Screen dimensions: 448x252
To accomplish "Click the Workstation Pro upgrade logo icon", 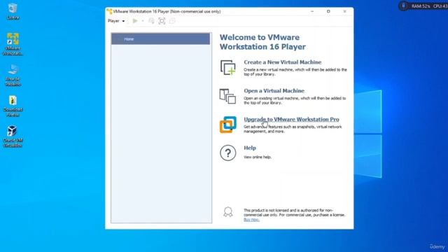I will tap(227, 125).
